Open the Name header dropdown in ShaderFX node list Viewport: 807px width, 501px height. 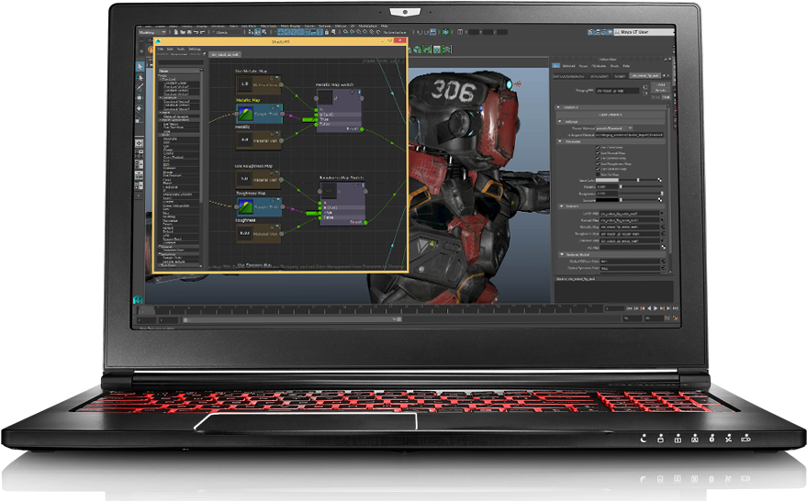pyautogui.click(x=179, y=71)
